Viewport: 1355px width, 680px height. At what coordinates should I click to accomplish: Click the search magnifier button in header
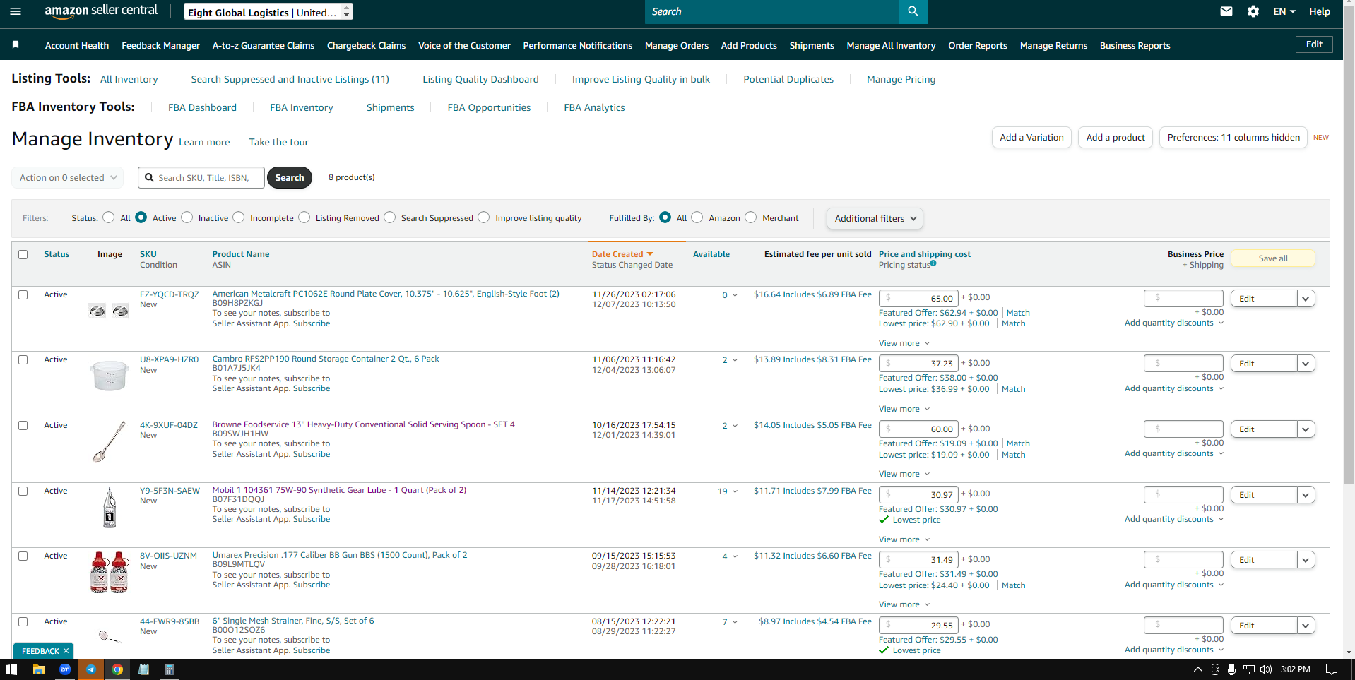(x=913, y=11)
